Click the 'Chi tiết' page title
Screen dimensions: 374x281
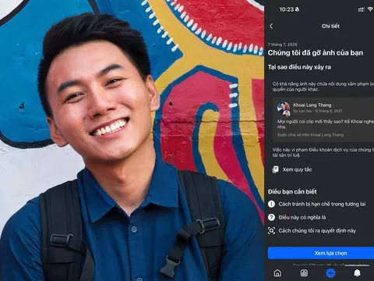[330, 26]
